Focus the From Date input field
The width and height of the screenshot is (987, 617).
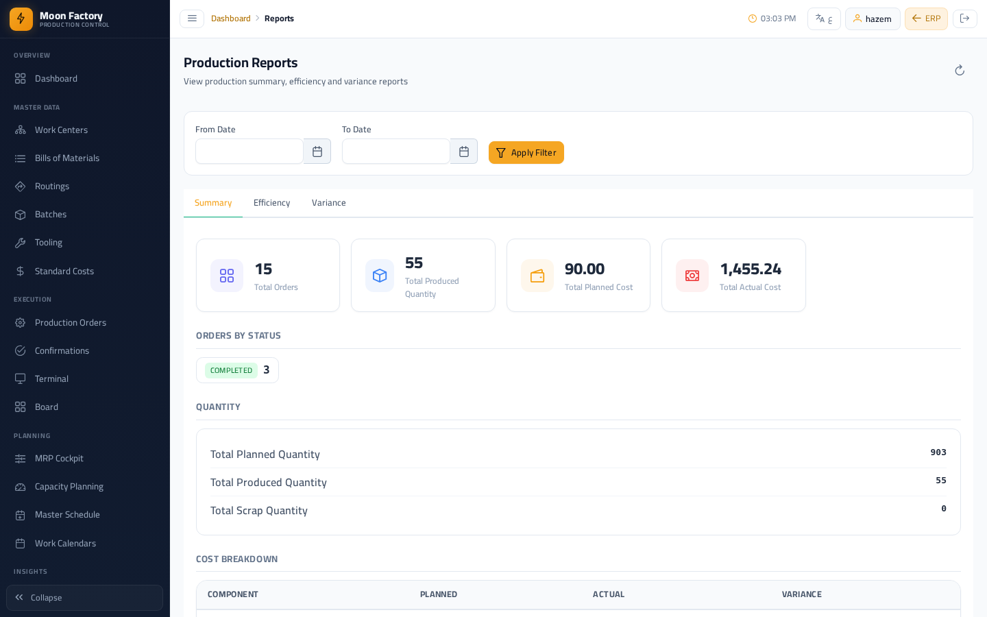[249, 152]
